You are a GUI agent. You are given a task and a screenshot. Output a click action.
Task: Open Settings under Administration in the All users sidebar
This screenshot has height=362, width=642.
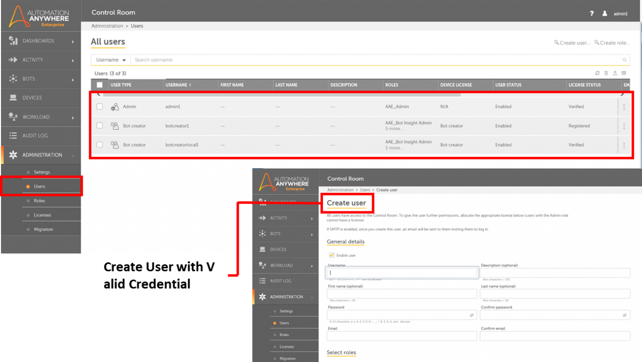(42, 172)
